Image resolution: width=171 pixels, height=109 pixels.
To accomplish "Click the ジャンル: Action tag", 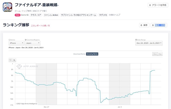I will (51, 15).
